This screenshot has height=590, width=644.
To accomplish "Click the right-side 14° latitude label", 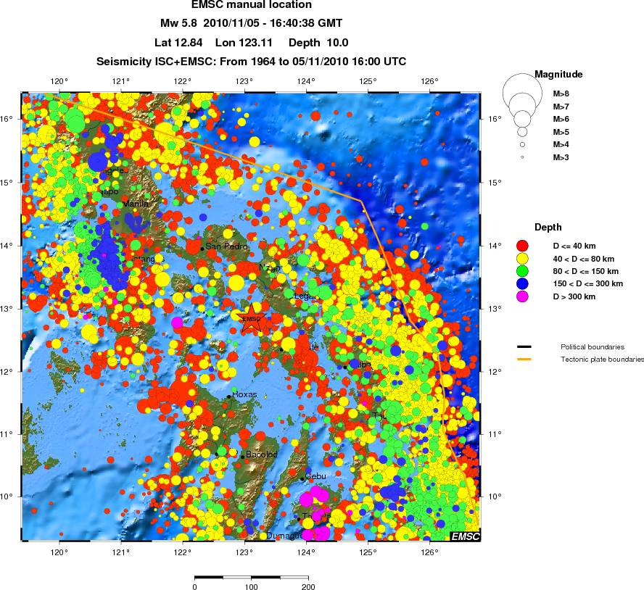I will [x=495, y=246].
